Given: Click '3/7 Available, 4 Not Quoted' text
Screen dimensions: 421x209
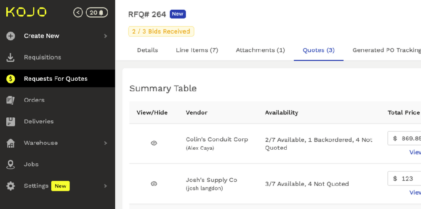Looking at the screenshot, I should point(307,184).
